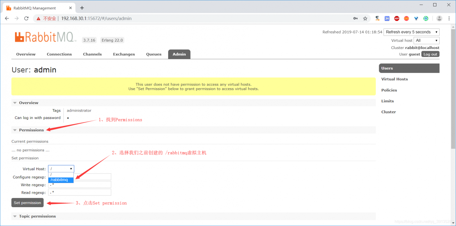Open Virtual Hosts in the sidebar
This screenshot has width=456, height=226.
394,79
